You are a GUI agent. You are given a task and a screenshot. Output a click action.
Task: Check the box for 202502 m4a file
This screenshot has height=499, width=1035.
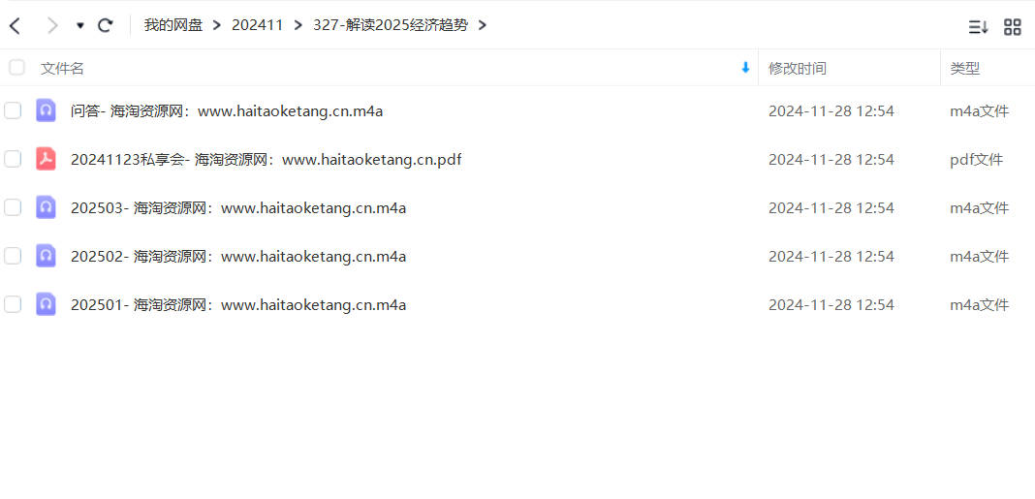point(13,256)
